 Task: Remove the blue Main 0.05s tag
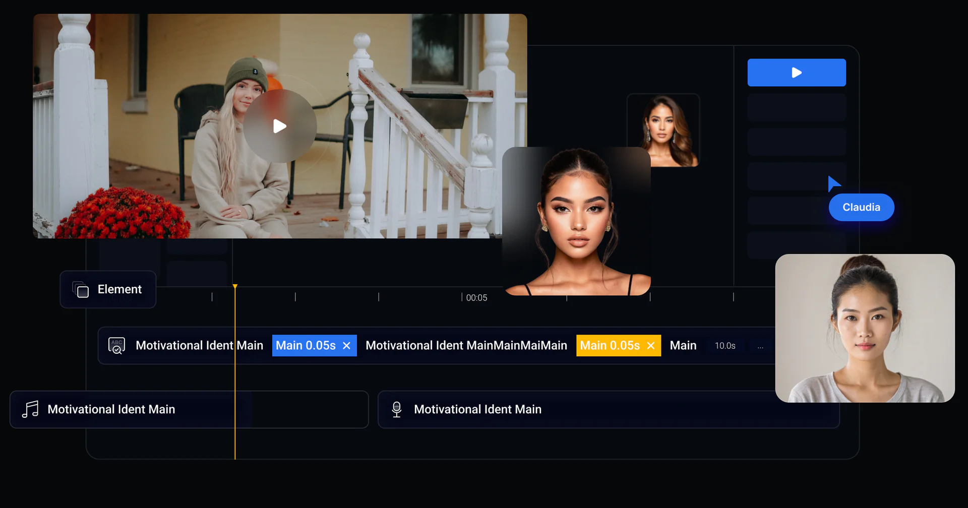[x=346, y=345]
